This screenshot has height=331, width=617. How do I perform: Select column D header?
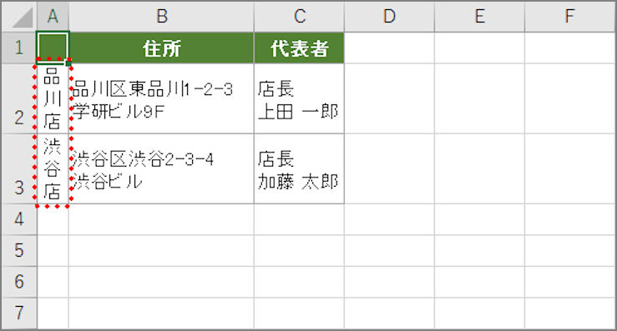[x=389, y=17]
